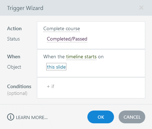Click the Status label
The height and width of the screenshot is (129, 152).
(x=13, y=39)
